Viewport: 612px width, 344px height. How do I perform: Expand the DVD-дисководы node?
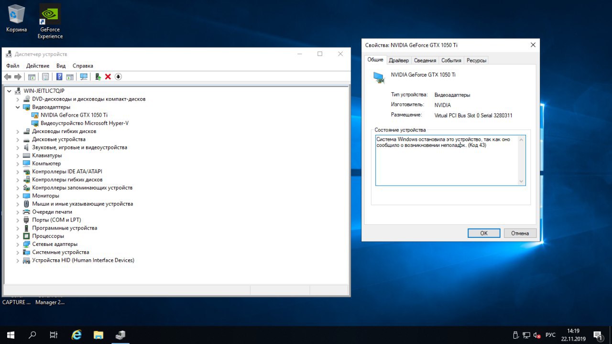click(18, 99)
